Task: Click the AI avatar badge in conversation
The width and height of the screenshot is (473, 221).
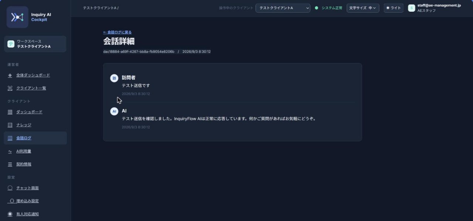Action: [114, 111]
